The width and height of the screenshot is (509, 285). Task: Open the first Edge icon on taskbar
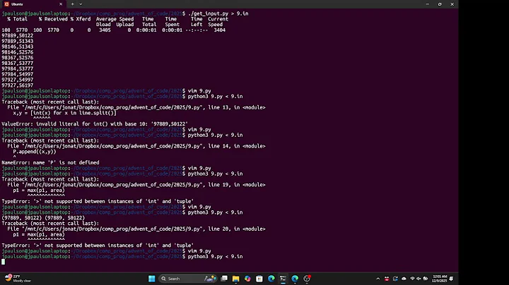tap(271, 279)
